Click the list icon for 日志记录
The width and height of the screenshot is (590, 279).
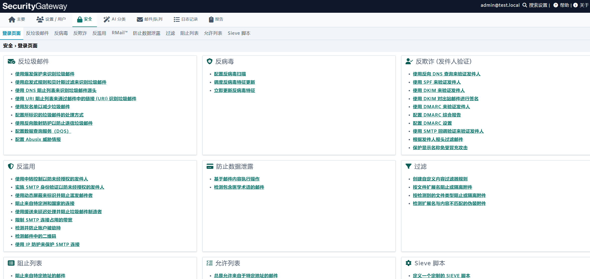click(177, 19)
